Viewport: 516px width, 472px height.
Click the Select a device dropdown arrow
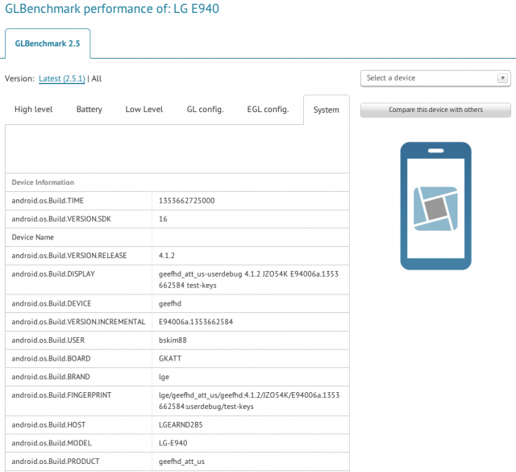click(502, 78)
